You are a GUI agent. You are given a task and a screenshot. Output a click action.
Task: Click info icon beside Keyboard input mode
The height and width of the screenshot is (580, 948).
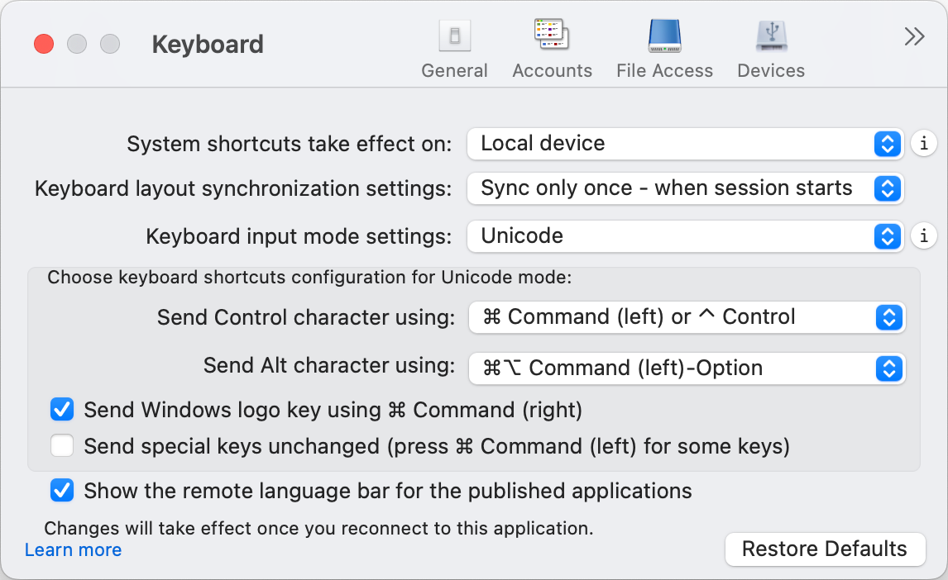[x=924, y=236]
